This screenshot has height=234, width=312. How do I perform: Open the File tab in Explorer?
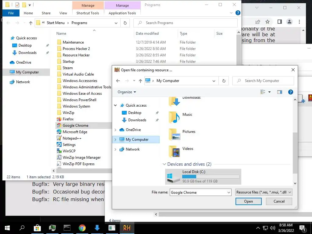point(11,13)
